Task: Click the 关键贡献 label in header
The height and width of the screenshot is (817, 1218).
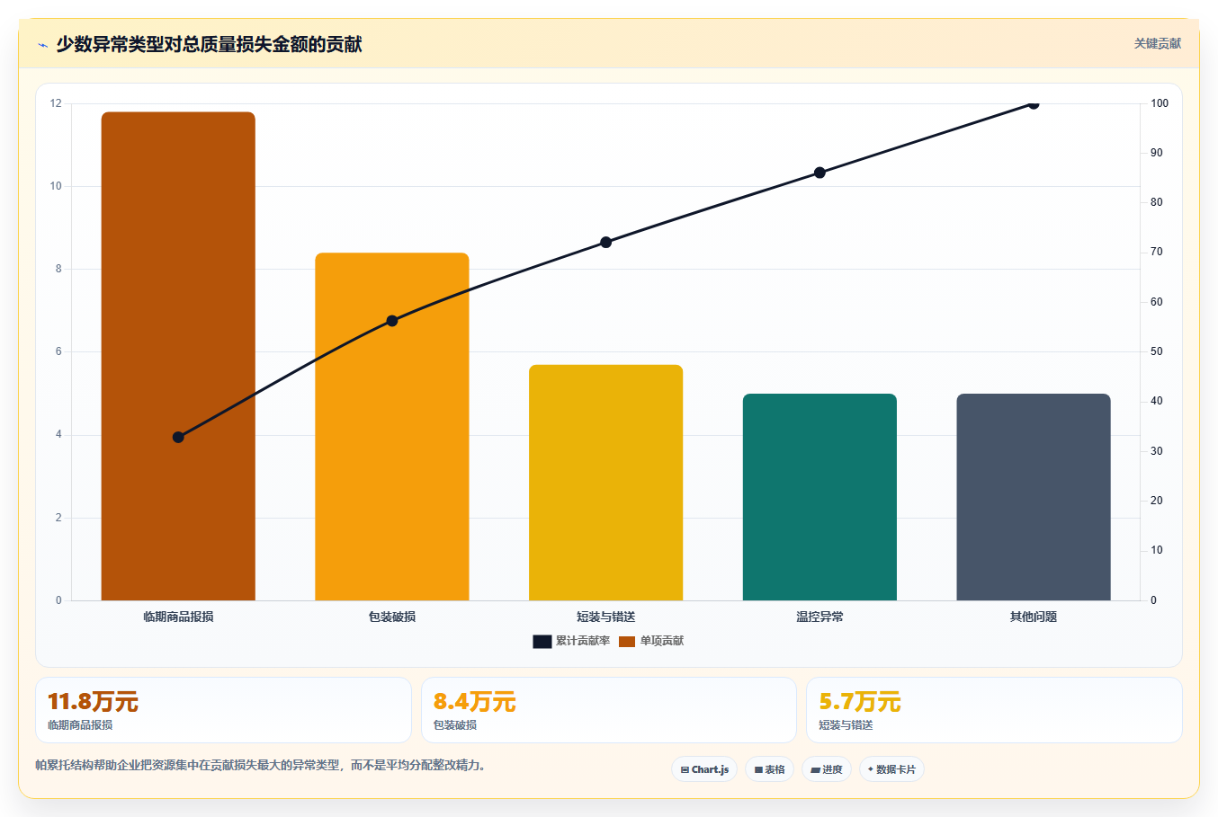Action: coord(1157,43)
